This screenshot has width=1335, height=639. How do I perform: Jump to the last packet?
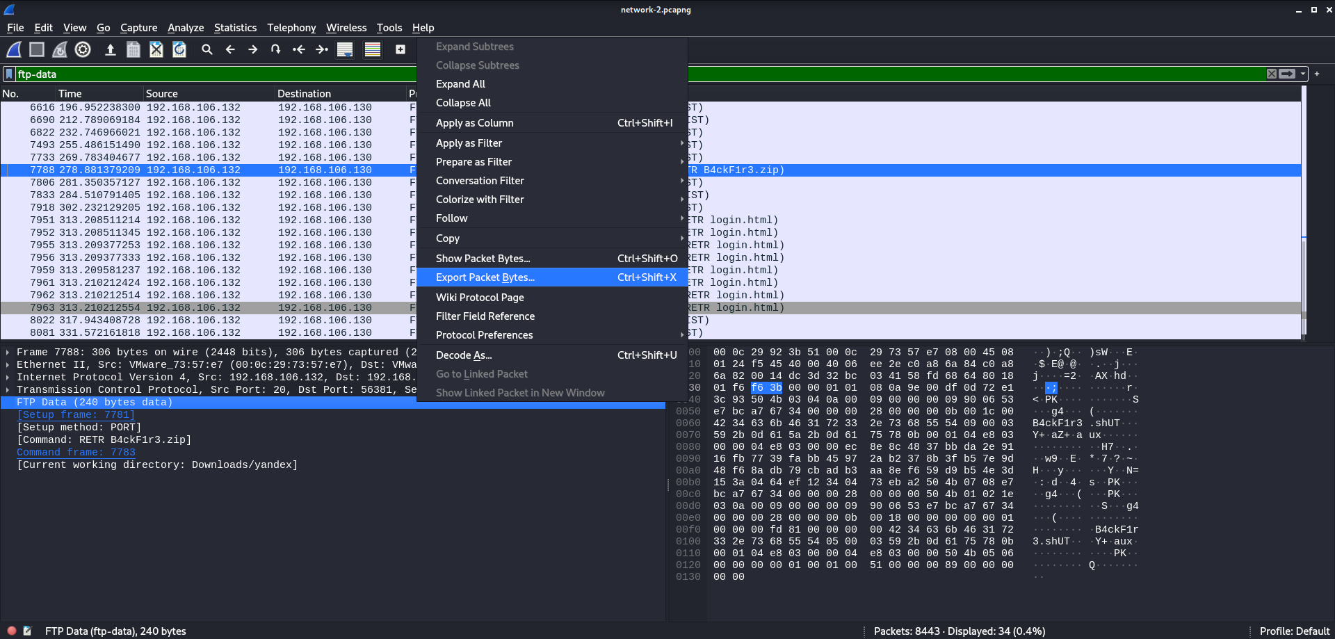(322, 49)
